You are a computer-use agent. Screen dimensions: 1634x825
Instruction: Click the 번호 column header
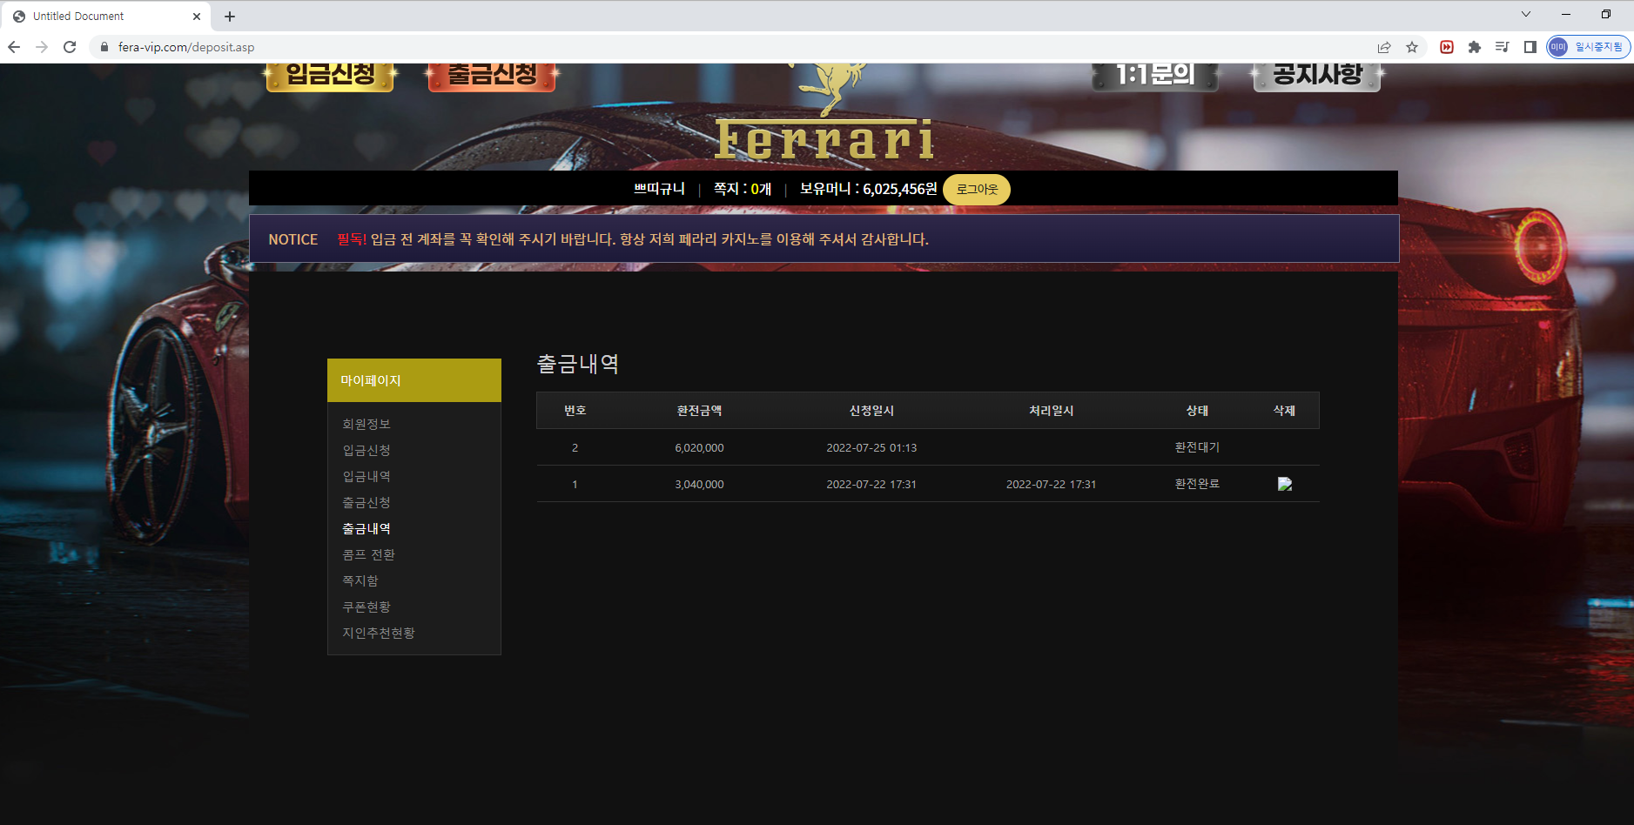(x=575, y=411)
